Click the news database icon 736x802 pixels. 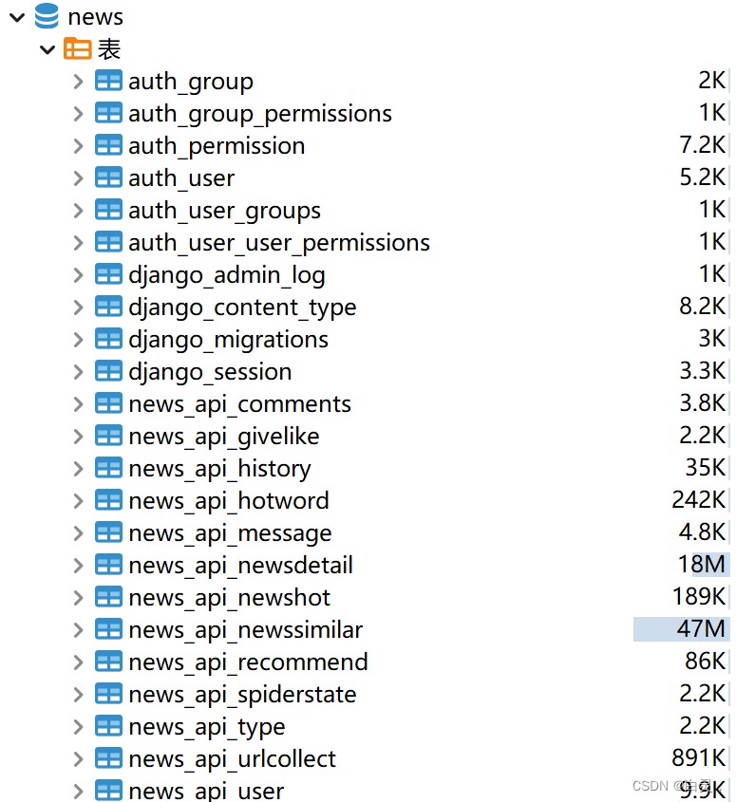[47, 16]
